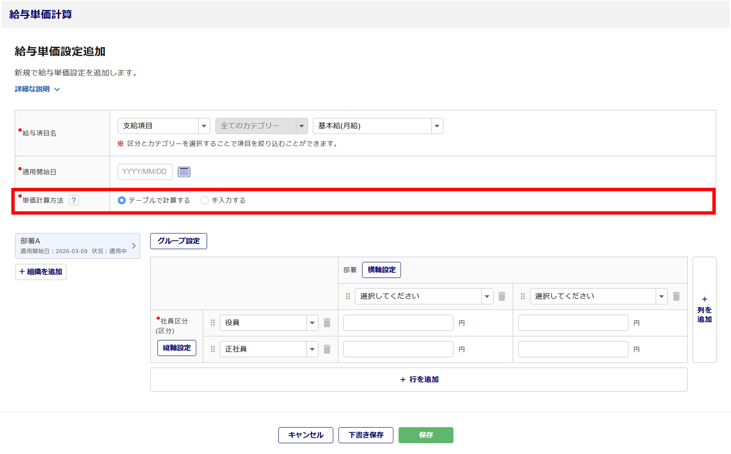Viewport: 731px width, 454px height.
Task: Delete first 部署 column via trash icon
Action: point(502,296)
